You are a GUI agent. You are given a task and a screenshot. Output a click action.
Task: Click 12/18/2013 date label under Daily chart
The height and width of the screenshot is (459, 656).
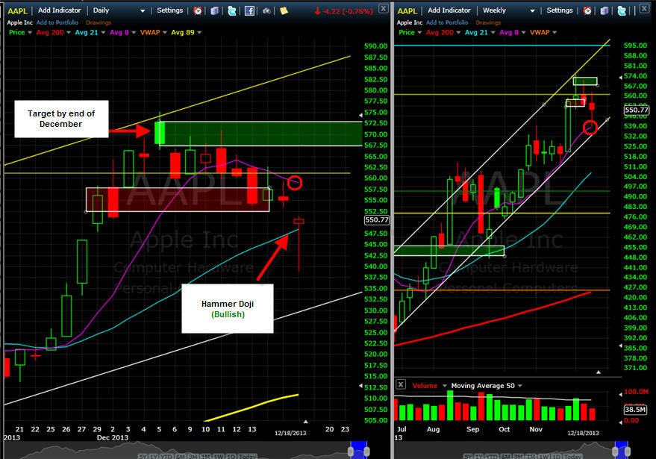tap(290, 433)
